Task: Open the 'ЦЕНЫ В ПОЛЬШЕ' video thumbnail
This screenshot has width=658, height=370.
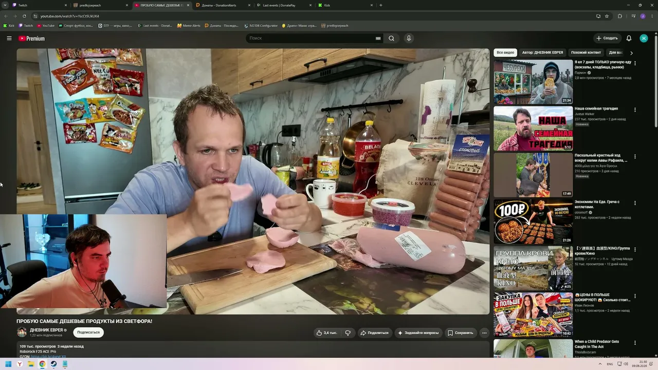Action: pyautogui.click(x=533, y=314)
